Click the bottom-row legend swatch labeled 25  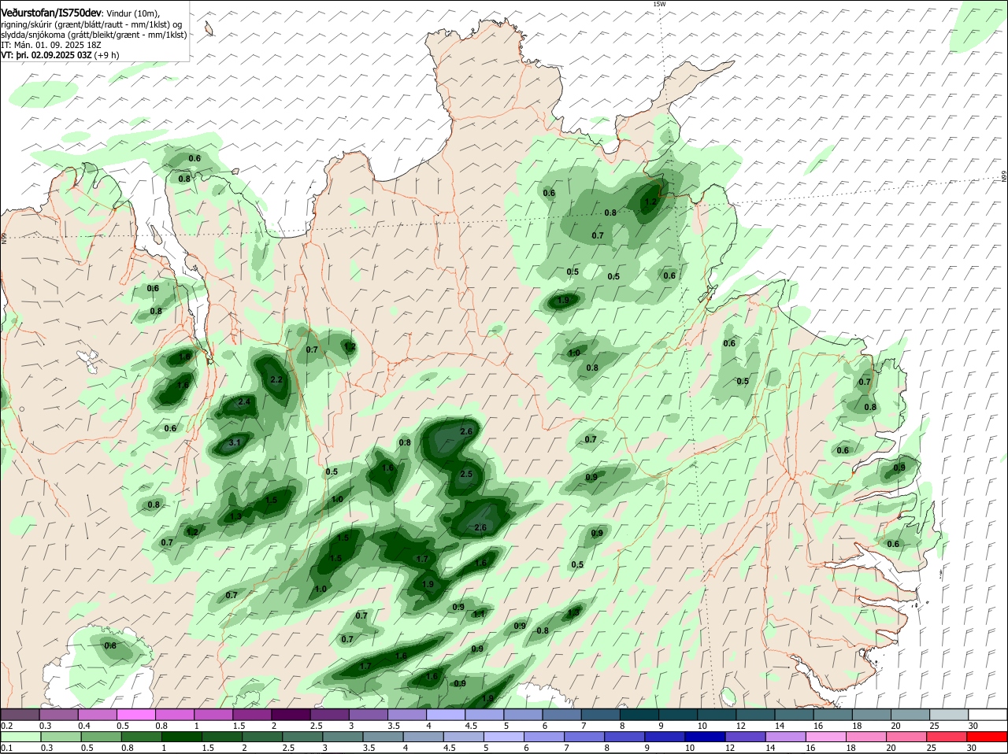pos(947,737)
